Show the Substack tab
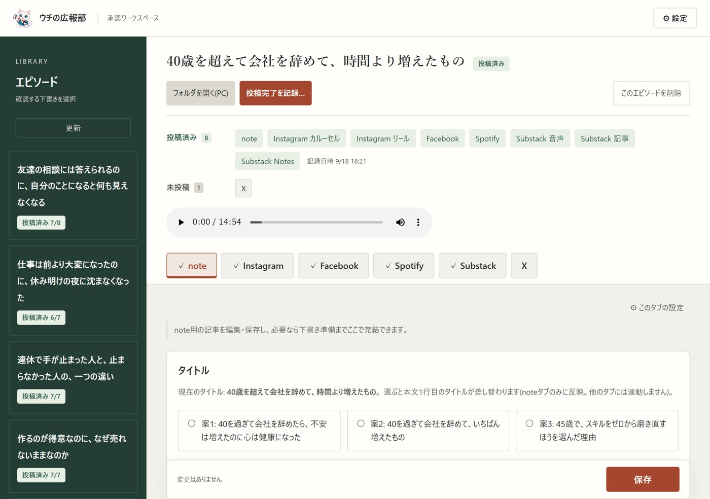This screenshot has height=499, width=710. pos(473,266)
